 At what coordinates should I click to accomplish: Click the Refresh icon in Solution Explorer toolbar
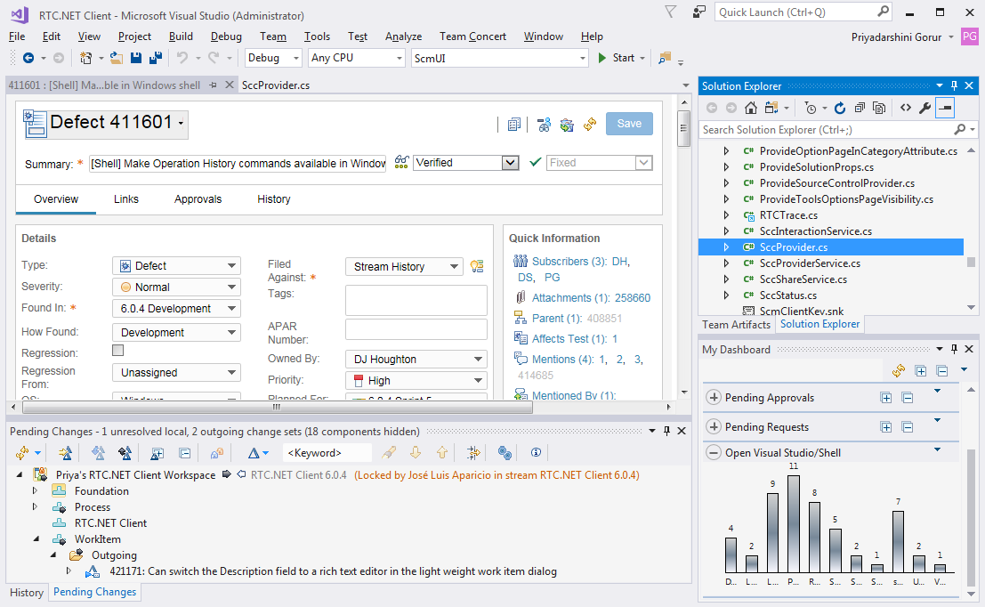point(840,108)
